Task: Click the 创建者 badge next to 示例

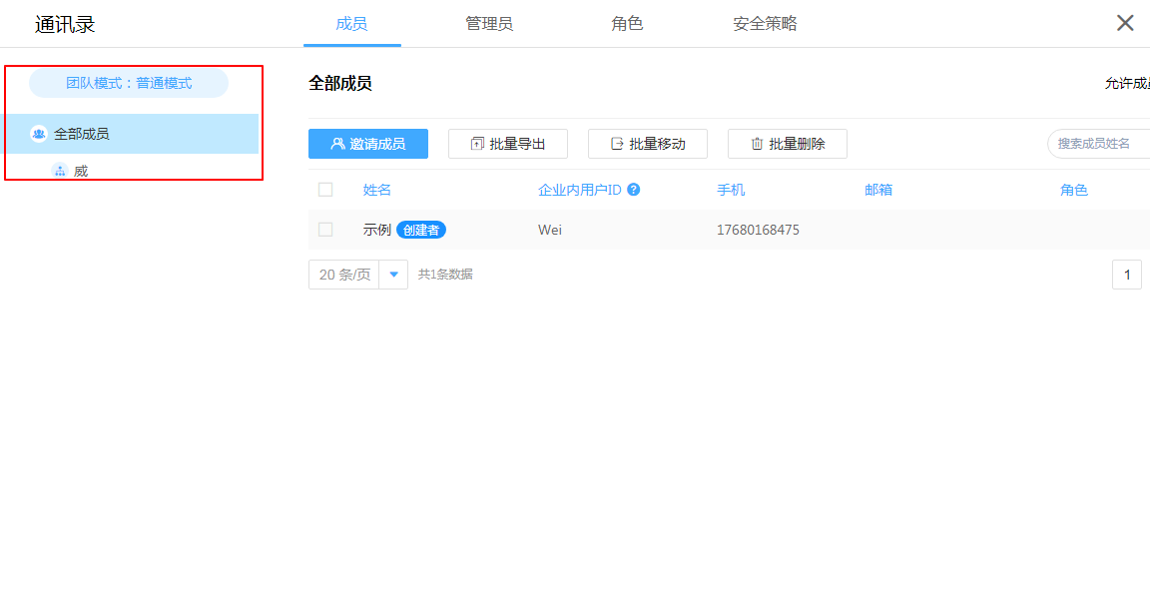Action: pos(421,230)
